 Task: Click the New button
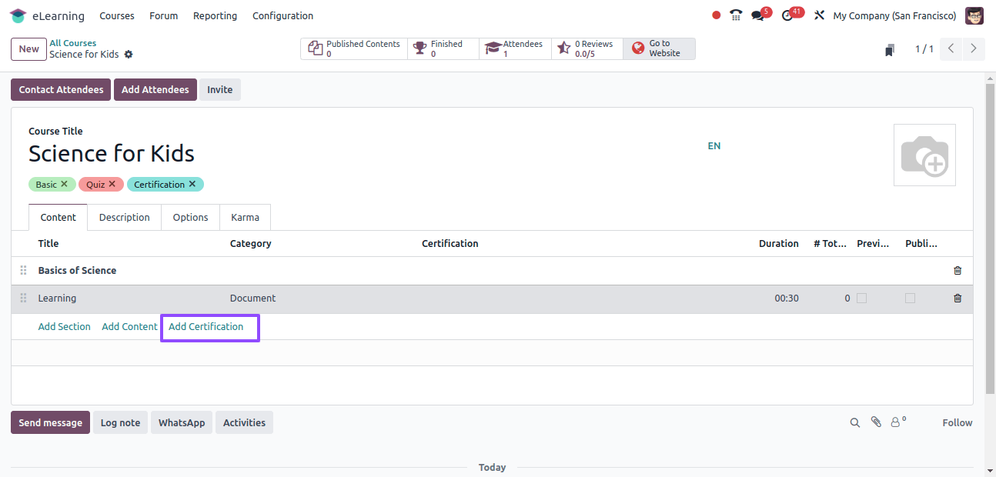28,48
